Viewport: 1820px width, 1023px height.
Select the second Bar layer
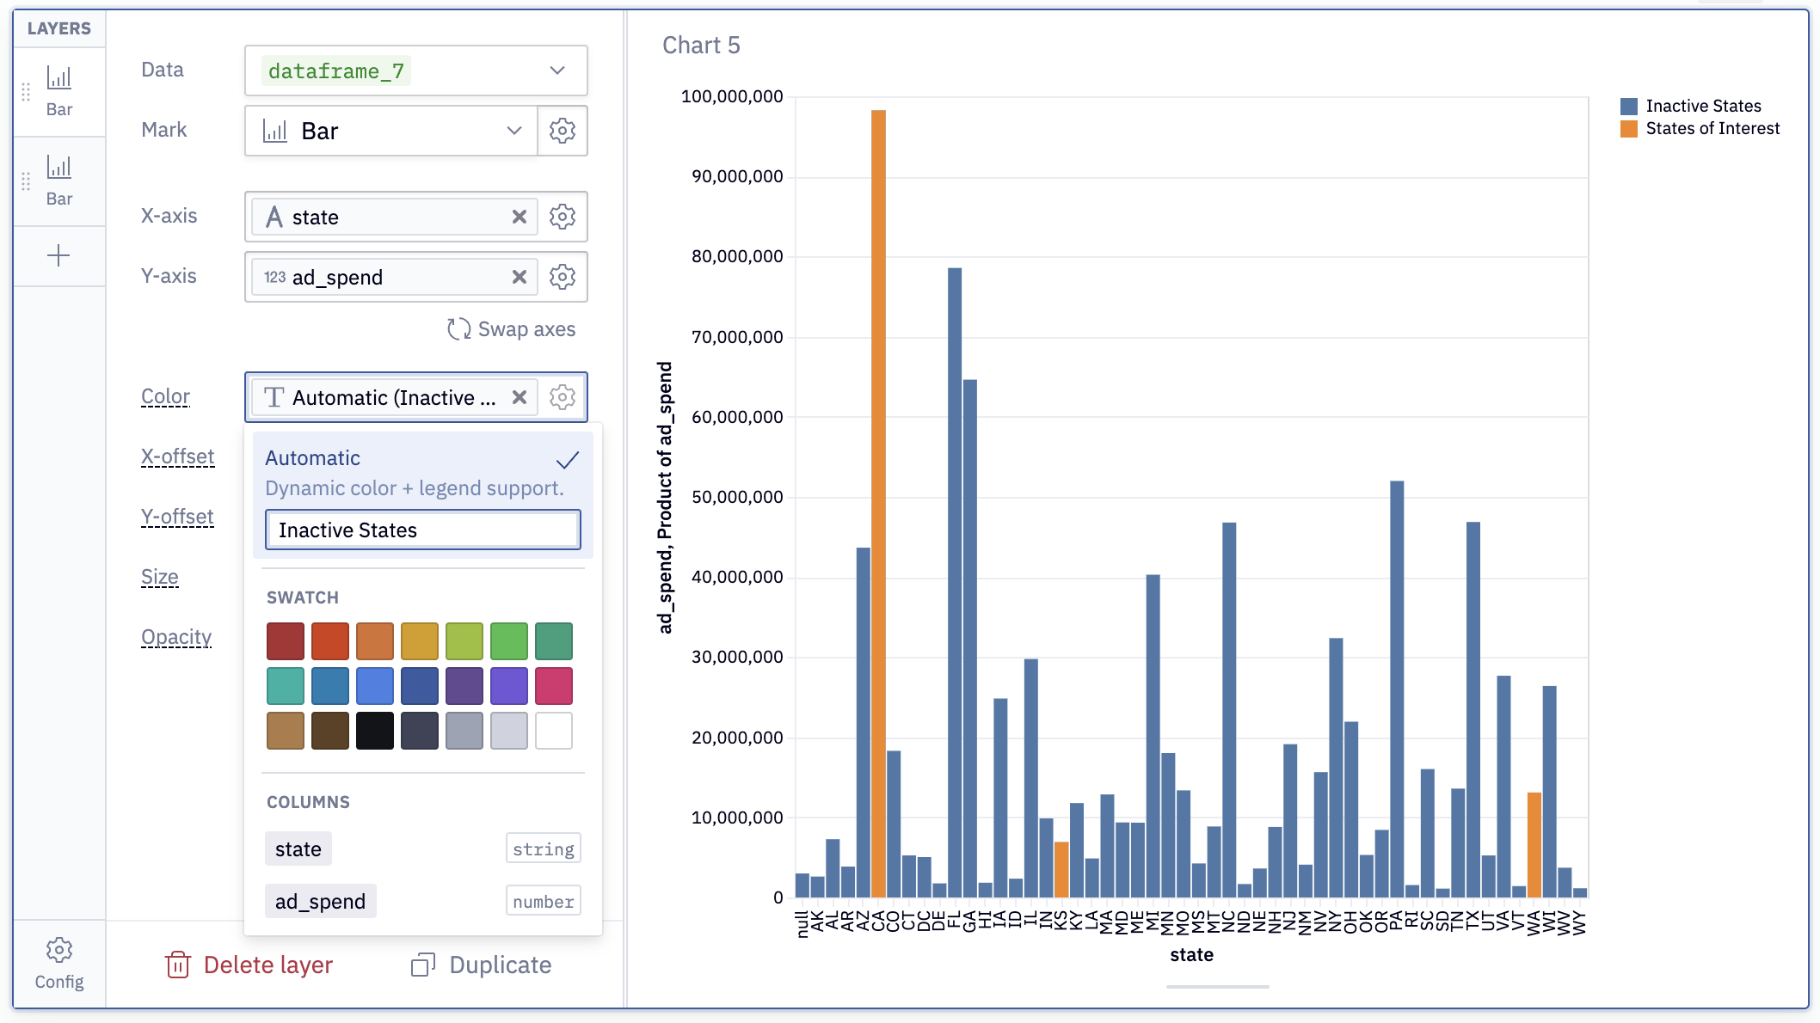pos(58,181)
